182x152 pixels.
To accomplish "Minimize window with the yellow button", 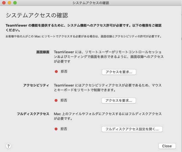I will point(9,3).
